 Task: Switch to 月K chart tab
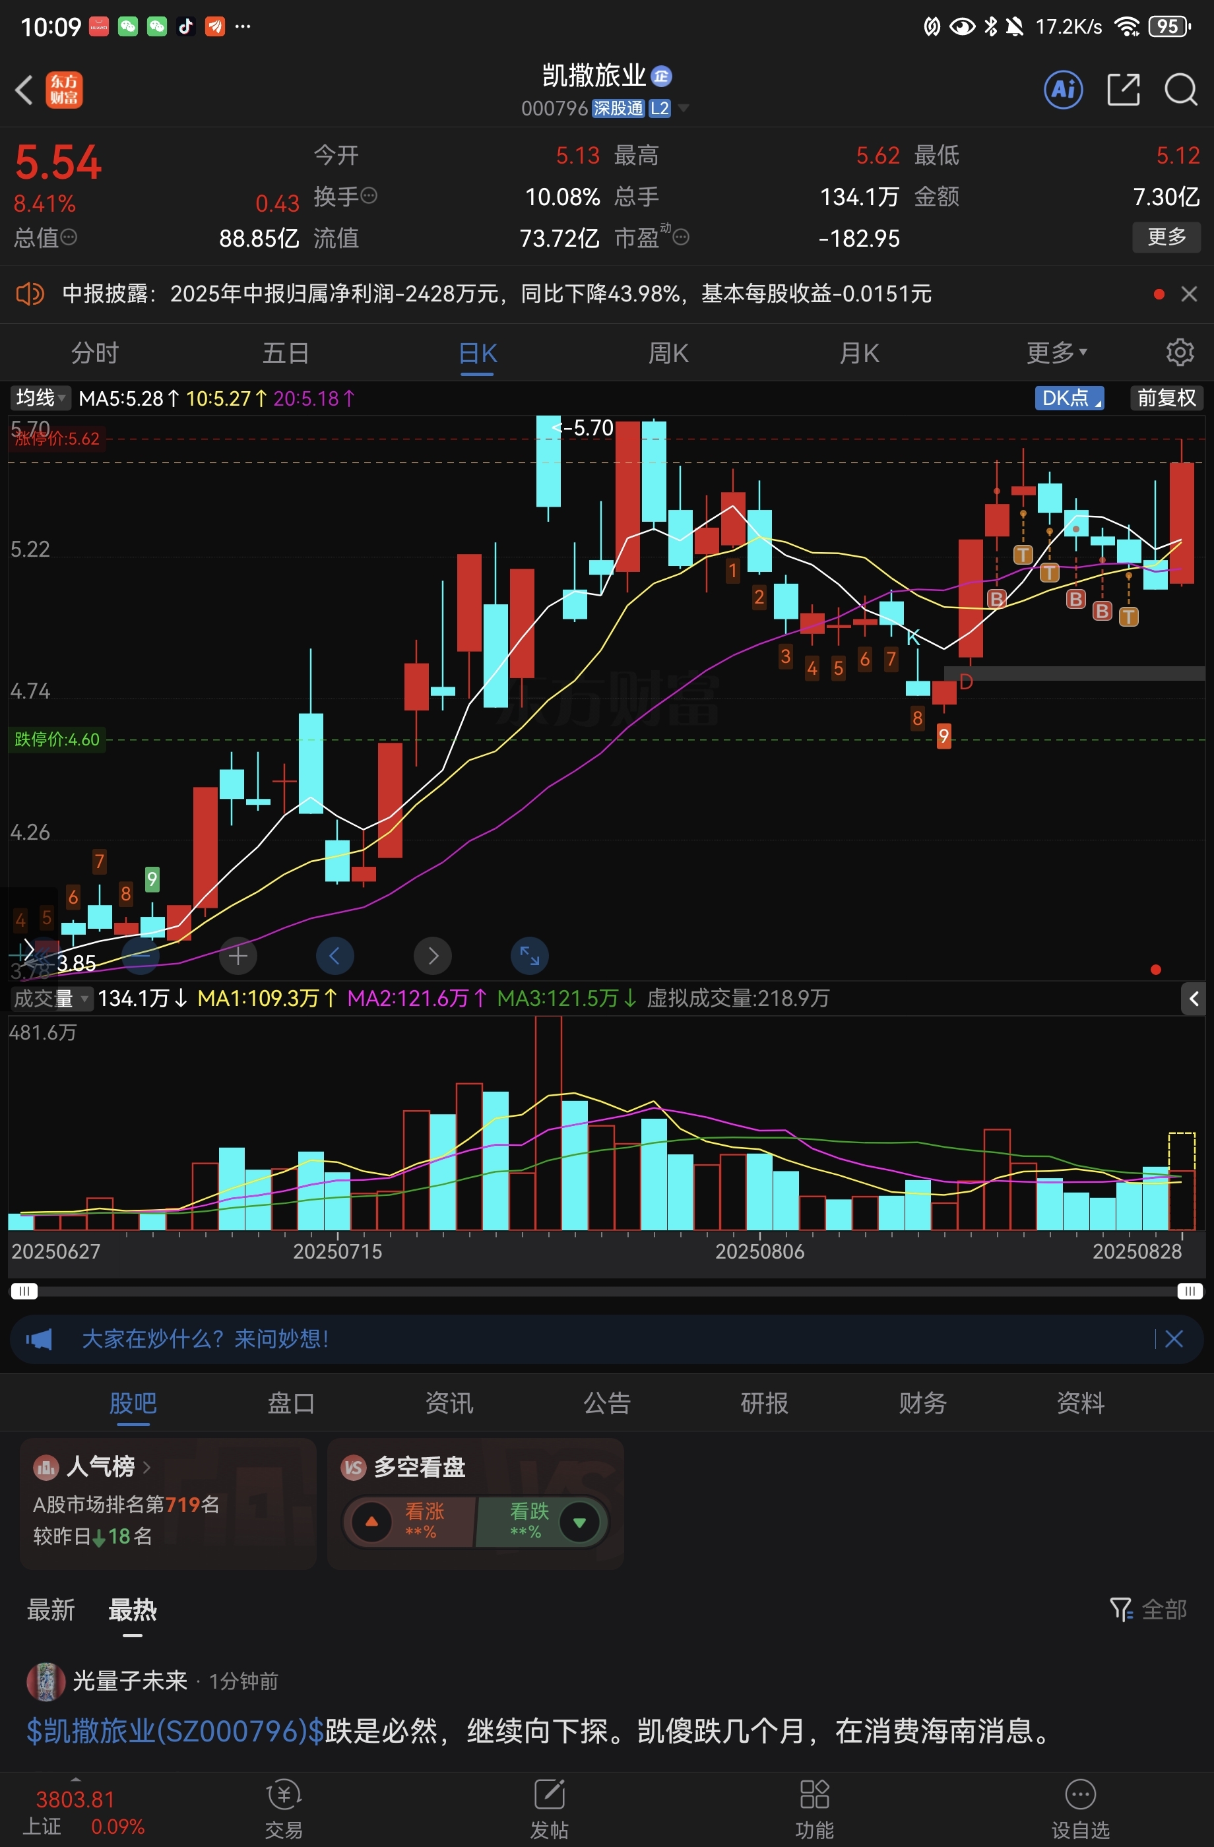pos(859,353)
